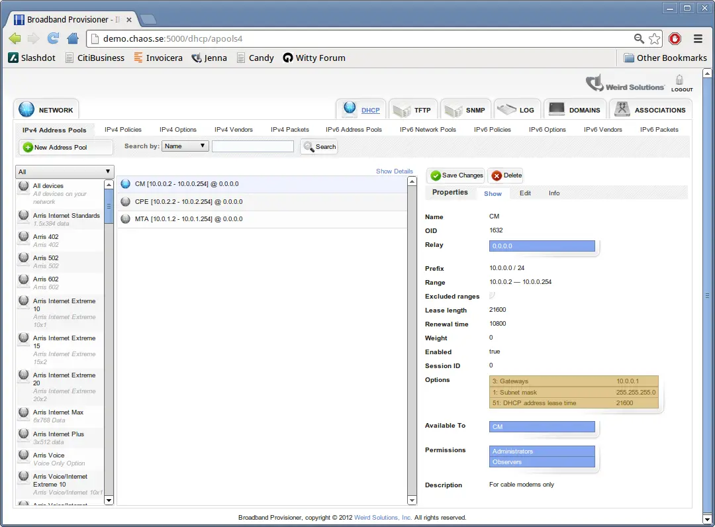The image size is (715, 527).
Task: Toggle the Excluded ranges checkbox
Action: click(x=493, y=296)
